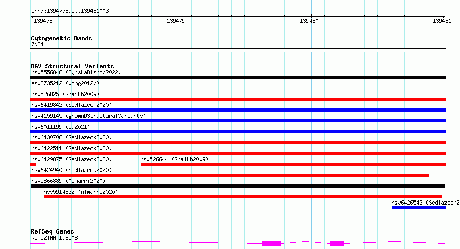Image resolution: width=460 pixels, height=249 pixels.
Task: Select the black bar of nsv5866889
Action: coord(238,186)
